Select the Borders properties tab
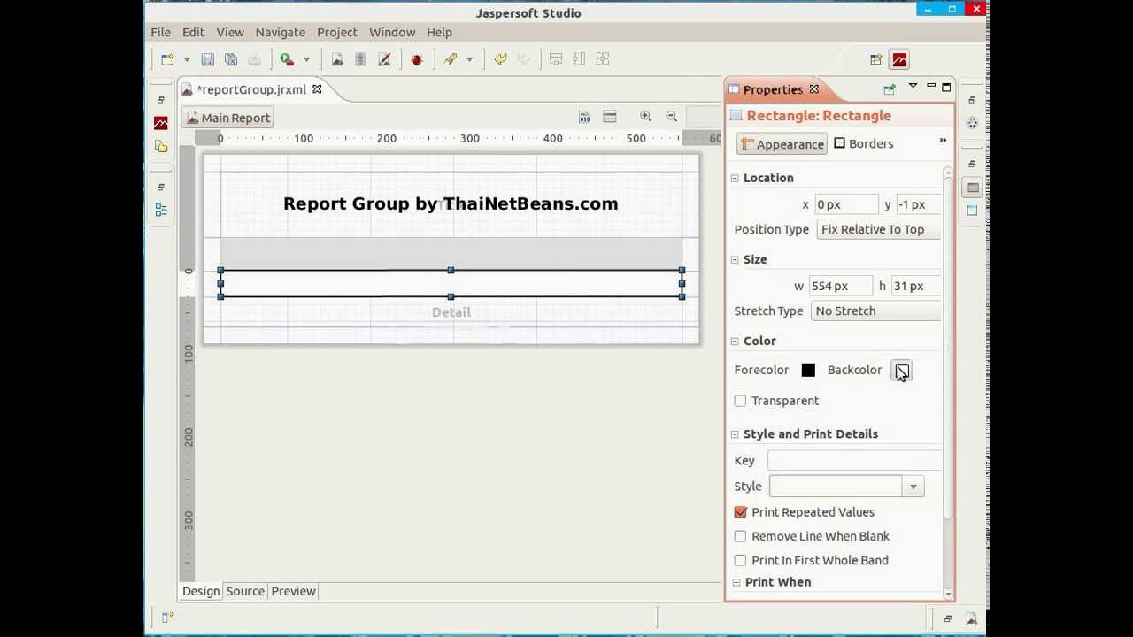 [863, 143]
